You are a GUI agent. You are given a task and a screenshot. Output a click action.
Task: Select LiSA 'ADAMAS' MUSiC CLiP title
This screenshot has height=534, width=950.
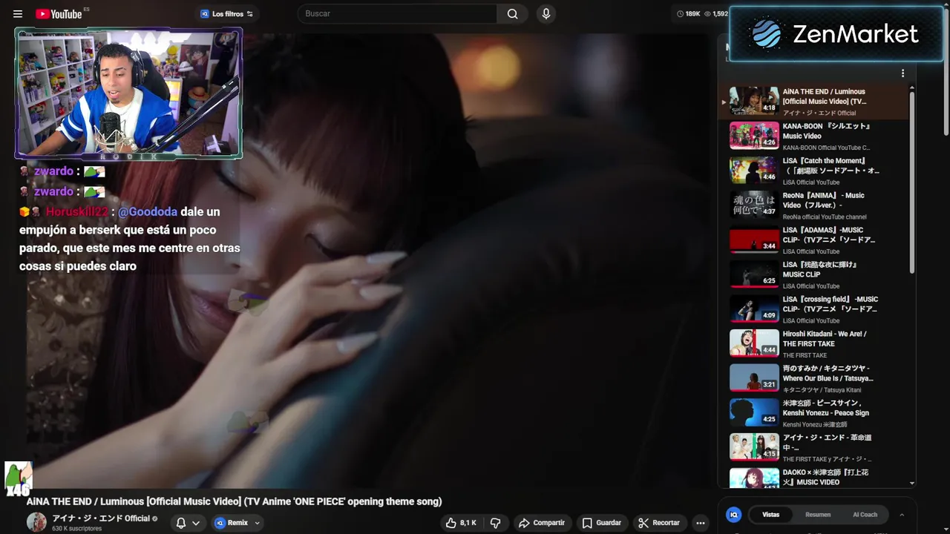point(828,235)
